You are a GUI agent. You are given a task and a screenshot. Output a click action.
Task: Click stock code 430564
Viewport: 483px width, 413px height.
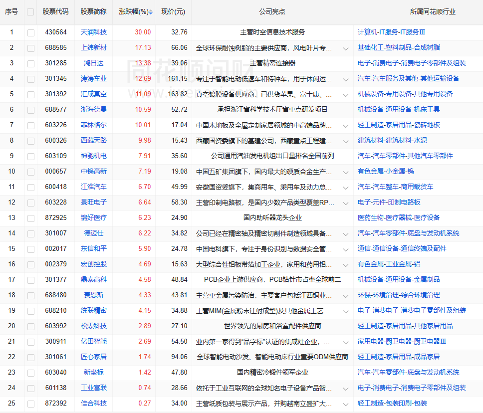[x=56, y=32]
